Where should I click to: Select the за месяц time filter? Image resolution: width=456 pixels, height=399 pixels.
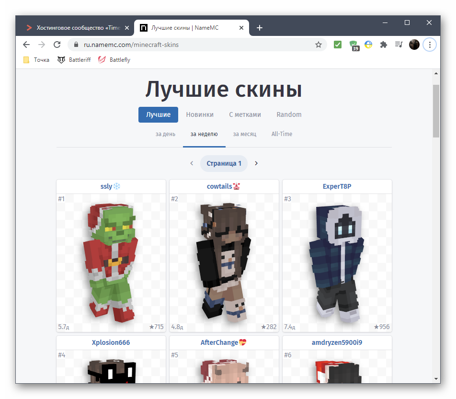coord(244,134)
